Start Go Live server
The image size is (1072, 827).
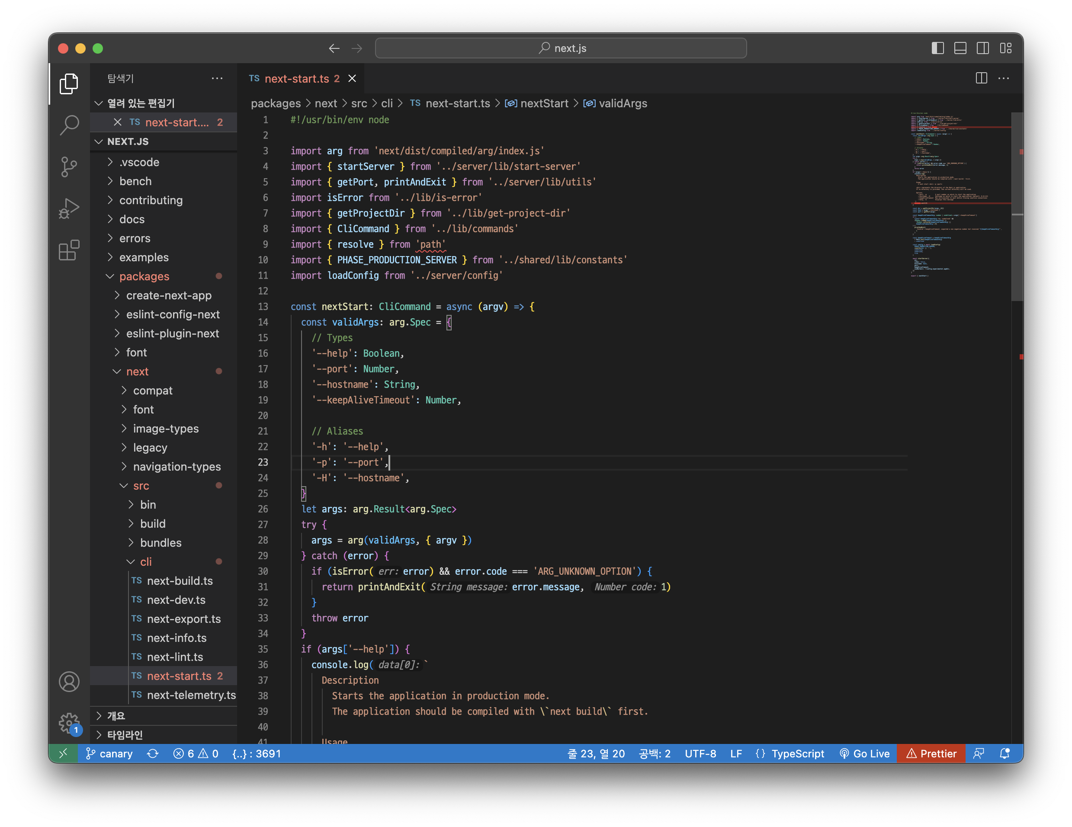click(x=864, y=753)
